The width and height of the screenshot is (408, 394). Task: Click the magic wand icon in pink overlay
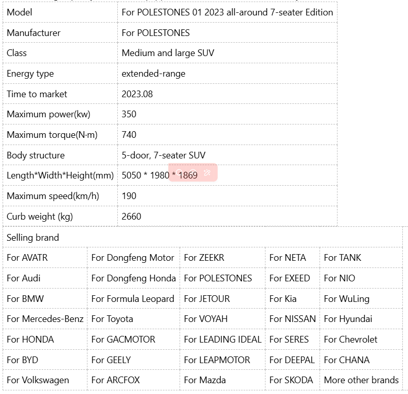click(207, 173)
